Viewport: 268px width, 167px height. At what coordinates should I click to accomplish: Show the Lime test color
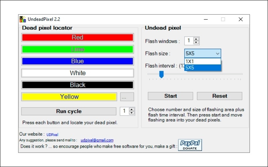77,49
